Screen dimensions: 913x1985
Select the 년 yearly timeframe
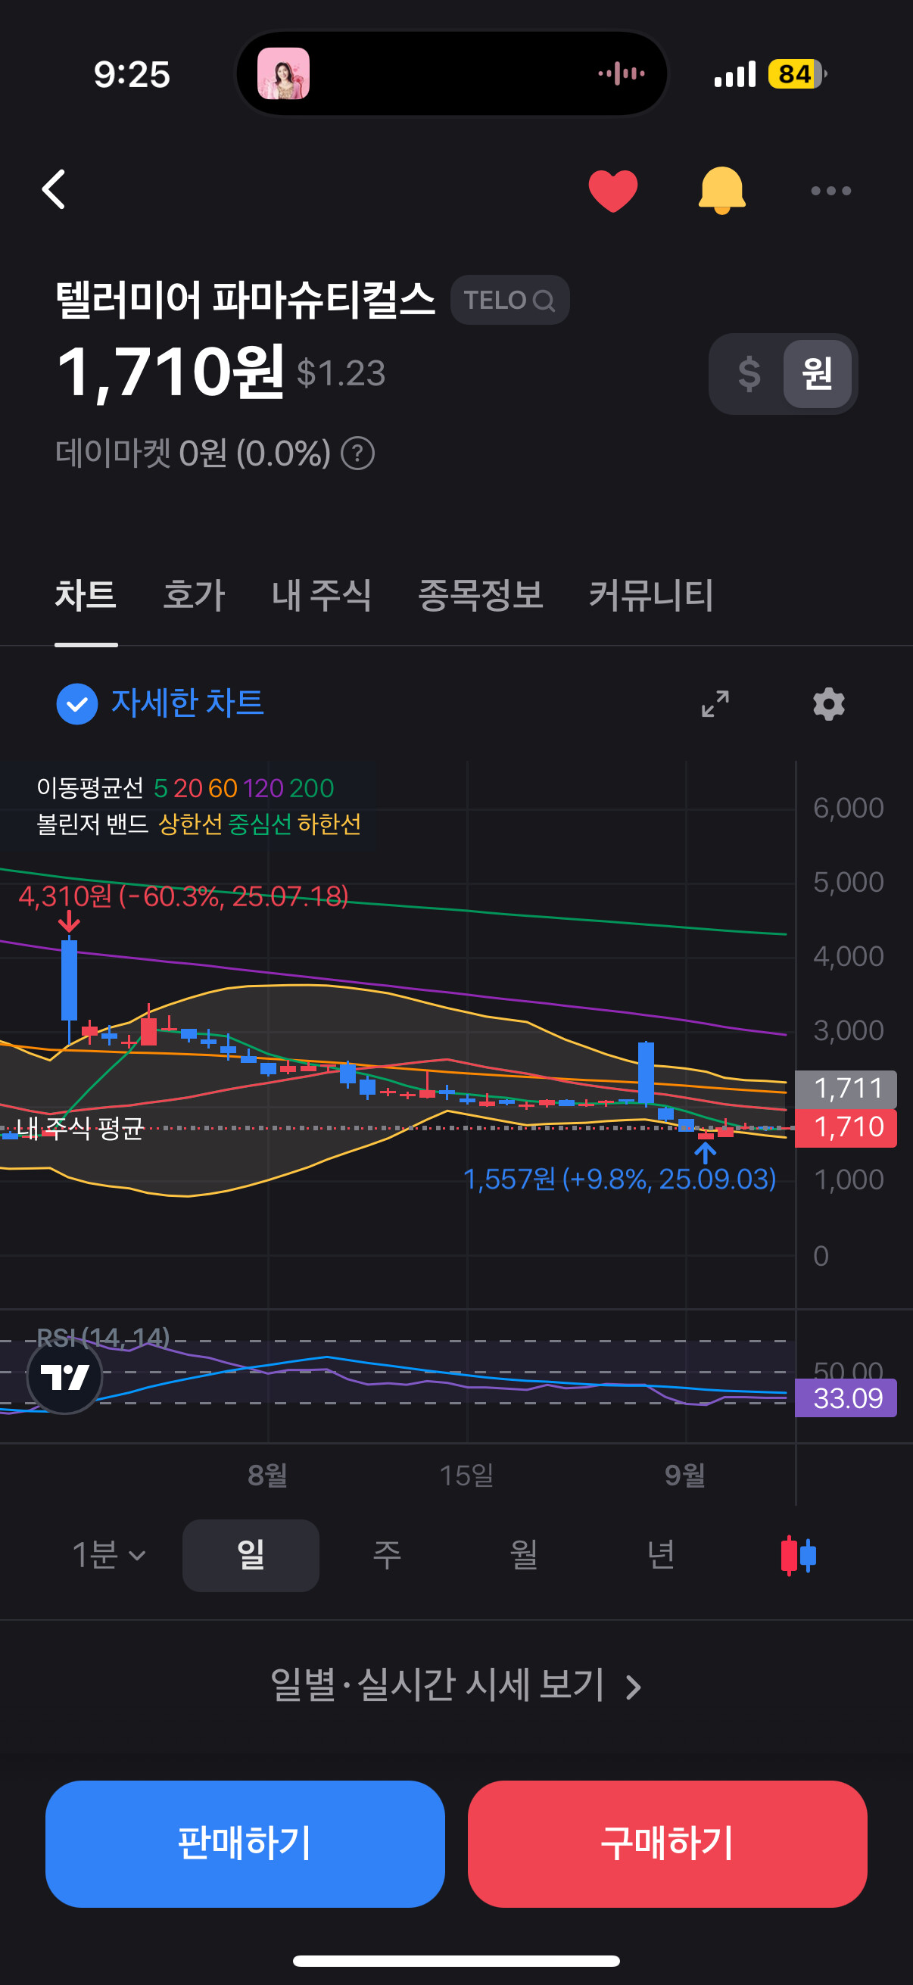[661, 1555]
